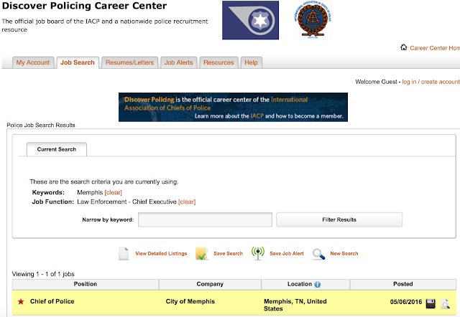Focus the Narrow by keyword field
The height and width of the screenshot is (317, 460).
click(x=205, y=219)
